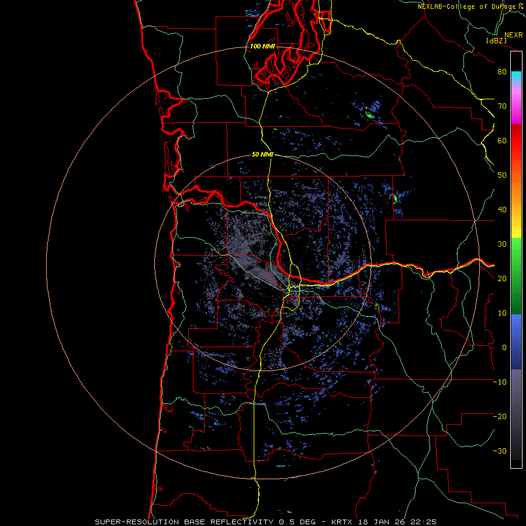
Task: Click the NEXLAB-College of DuPage watermark text
Action: [467, 6]
